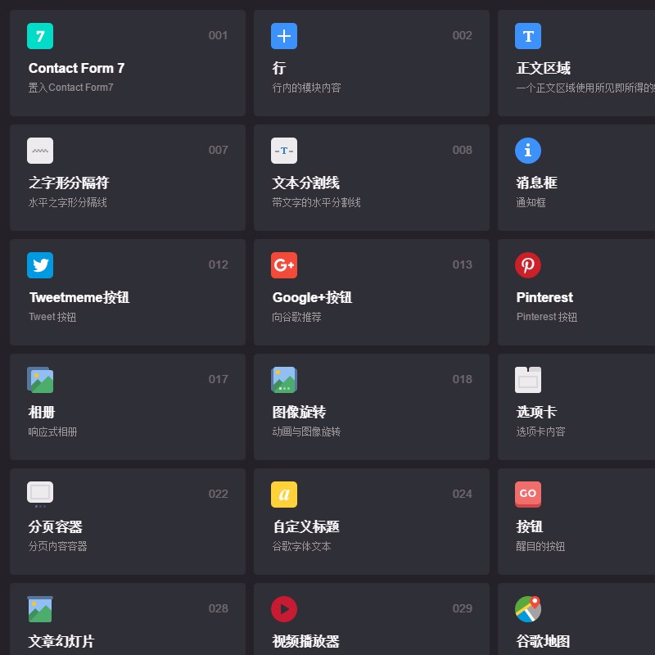The image size is (655, 655).
Task: Click the 响应式相册 description
Action: click(52, 431)
